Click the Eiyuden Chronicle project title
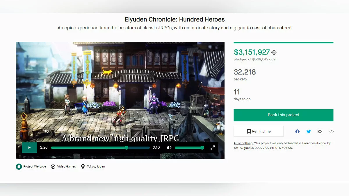Image resolution: width=349 pixels, height=196 pixels. 174,20
